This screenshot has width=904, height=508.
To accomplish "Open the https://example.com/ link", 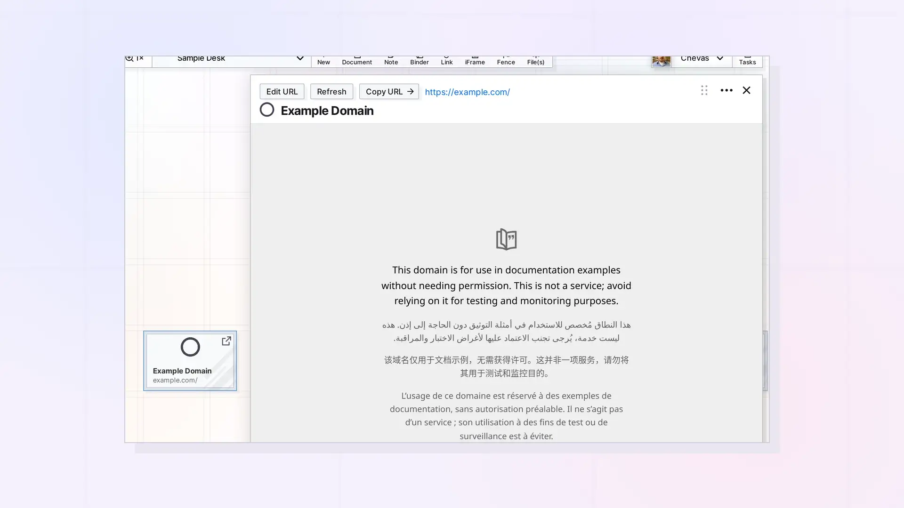I will click(467, 92).
